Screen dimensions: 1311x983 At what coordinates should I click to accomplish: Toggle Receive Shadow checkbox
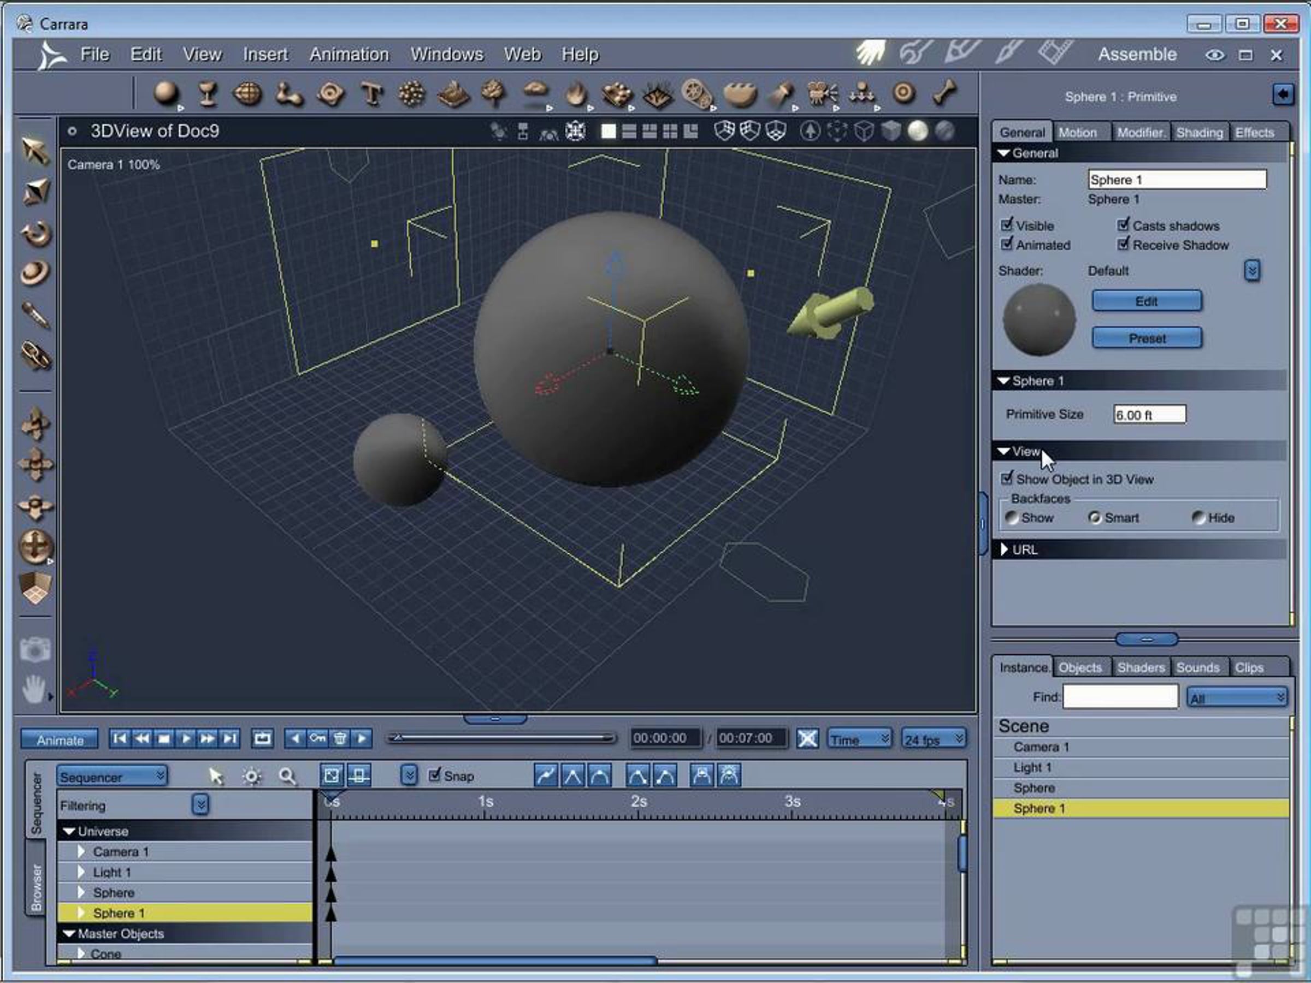tap(1123, 244)
